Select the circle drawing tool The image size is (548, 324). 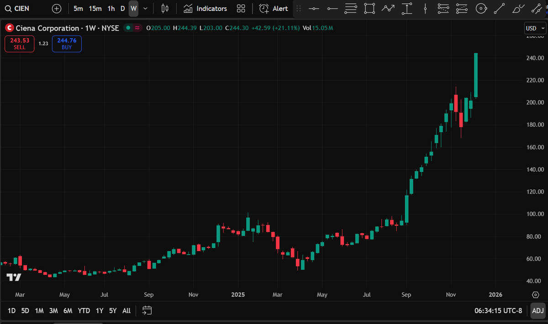(480, 8)
